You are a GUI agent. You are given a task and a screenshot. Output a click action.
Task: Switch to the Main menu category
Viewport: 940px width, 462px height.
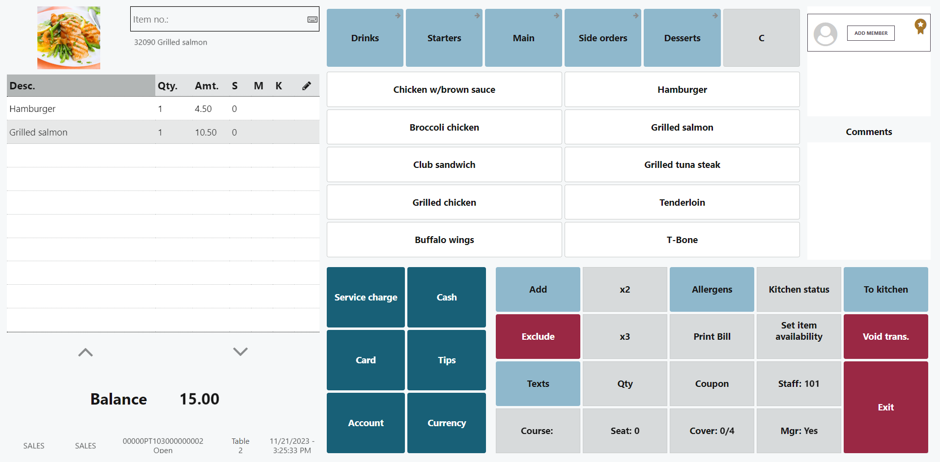click(523, 38)
